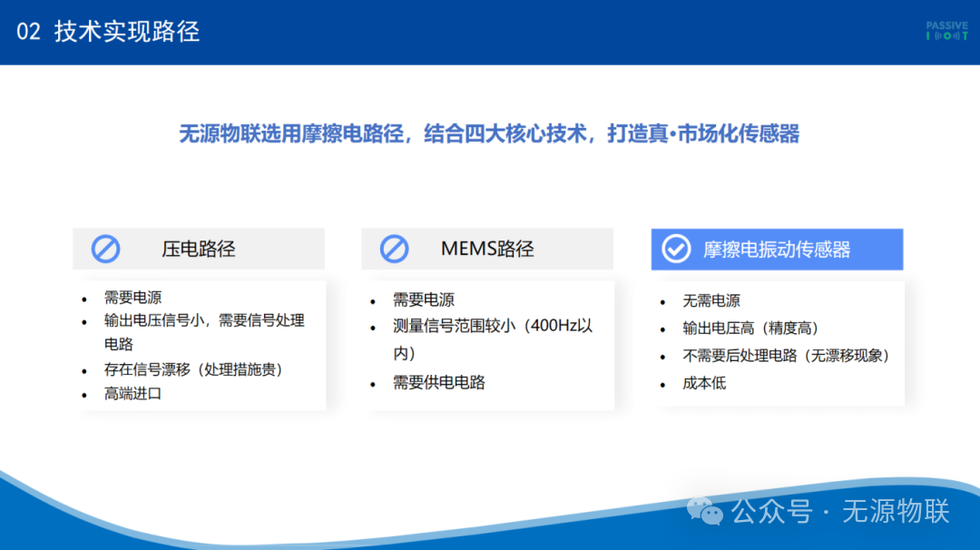Select the blue 摩擦电振动传感器 header
This screenshot has width=980, height=550.
[x=777, y=250]
